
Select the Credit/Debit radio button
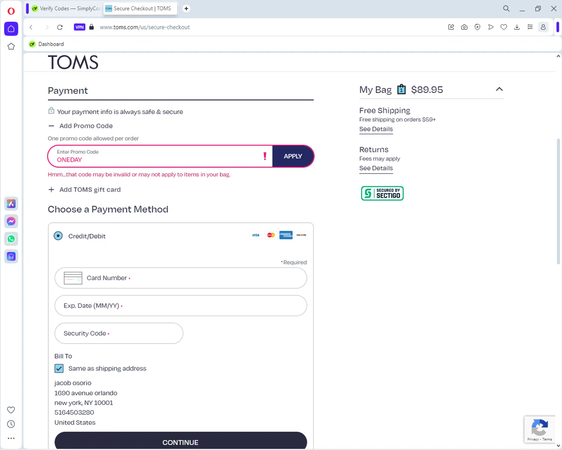[x=58, y=236]
